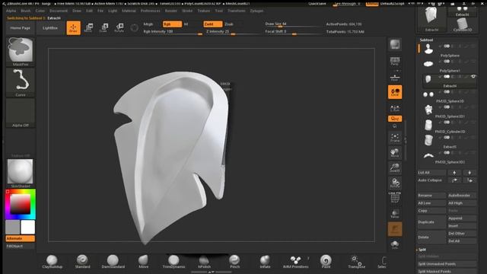The height and width of the screenshot is (274, 487).
Task: Choose the Inflate brush
Action: tap(265, 262)
